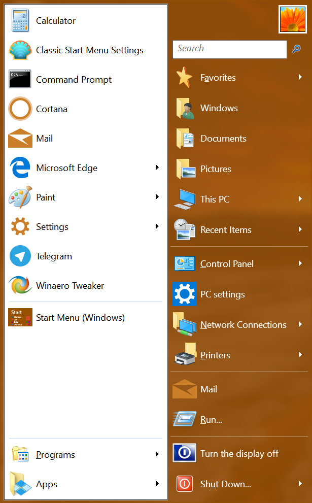This screenshot has width=312, height=503.
Task: Expand the Control Panel submenu arrow
Action: pyautogui.click(x=300, y=263)
